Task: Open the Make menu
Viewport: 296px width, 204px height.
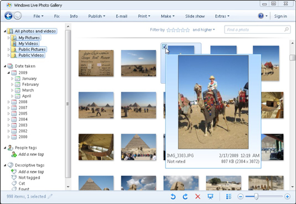Action: click(168, 16)
